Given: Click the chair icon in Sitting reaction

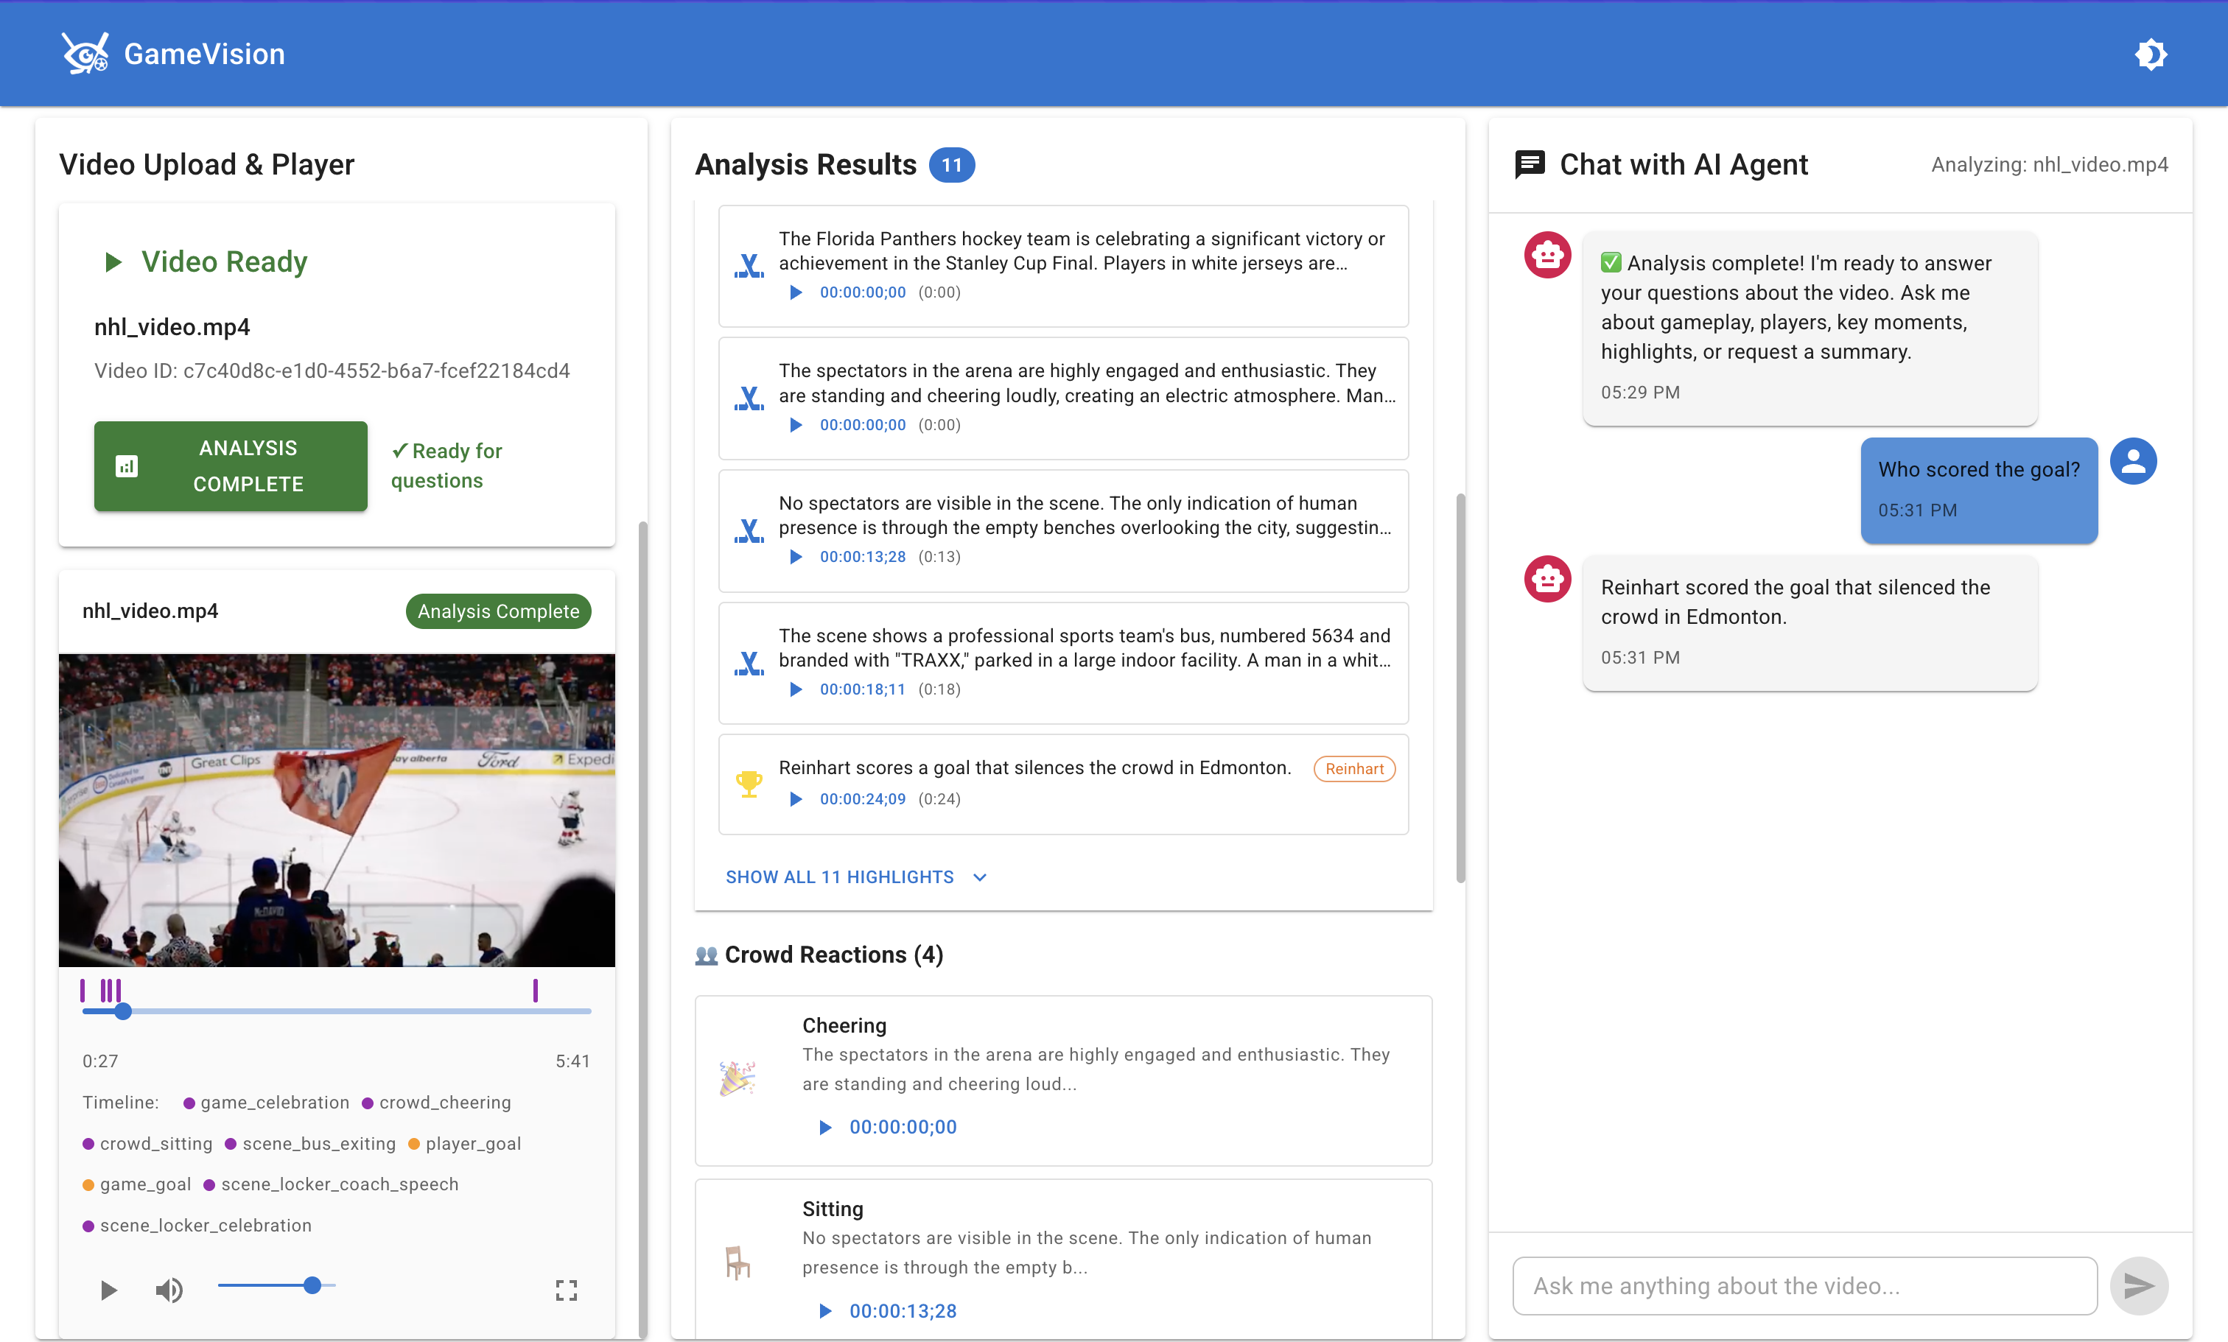Looking at the screenshot, I should point(737,1262).
